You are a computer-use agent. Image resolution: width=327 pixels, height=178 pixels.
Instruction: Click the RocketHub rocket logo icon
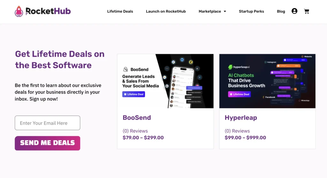[x=19, y=11]
